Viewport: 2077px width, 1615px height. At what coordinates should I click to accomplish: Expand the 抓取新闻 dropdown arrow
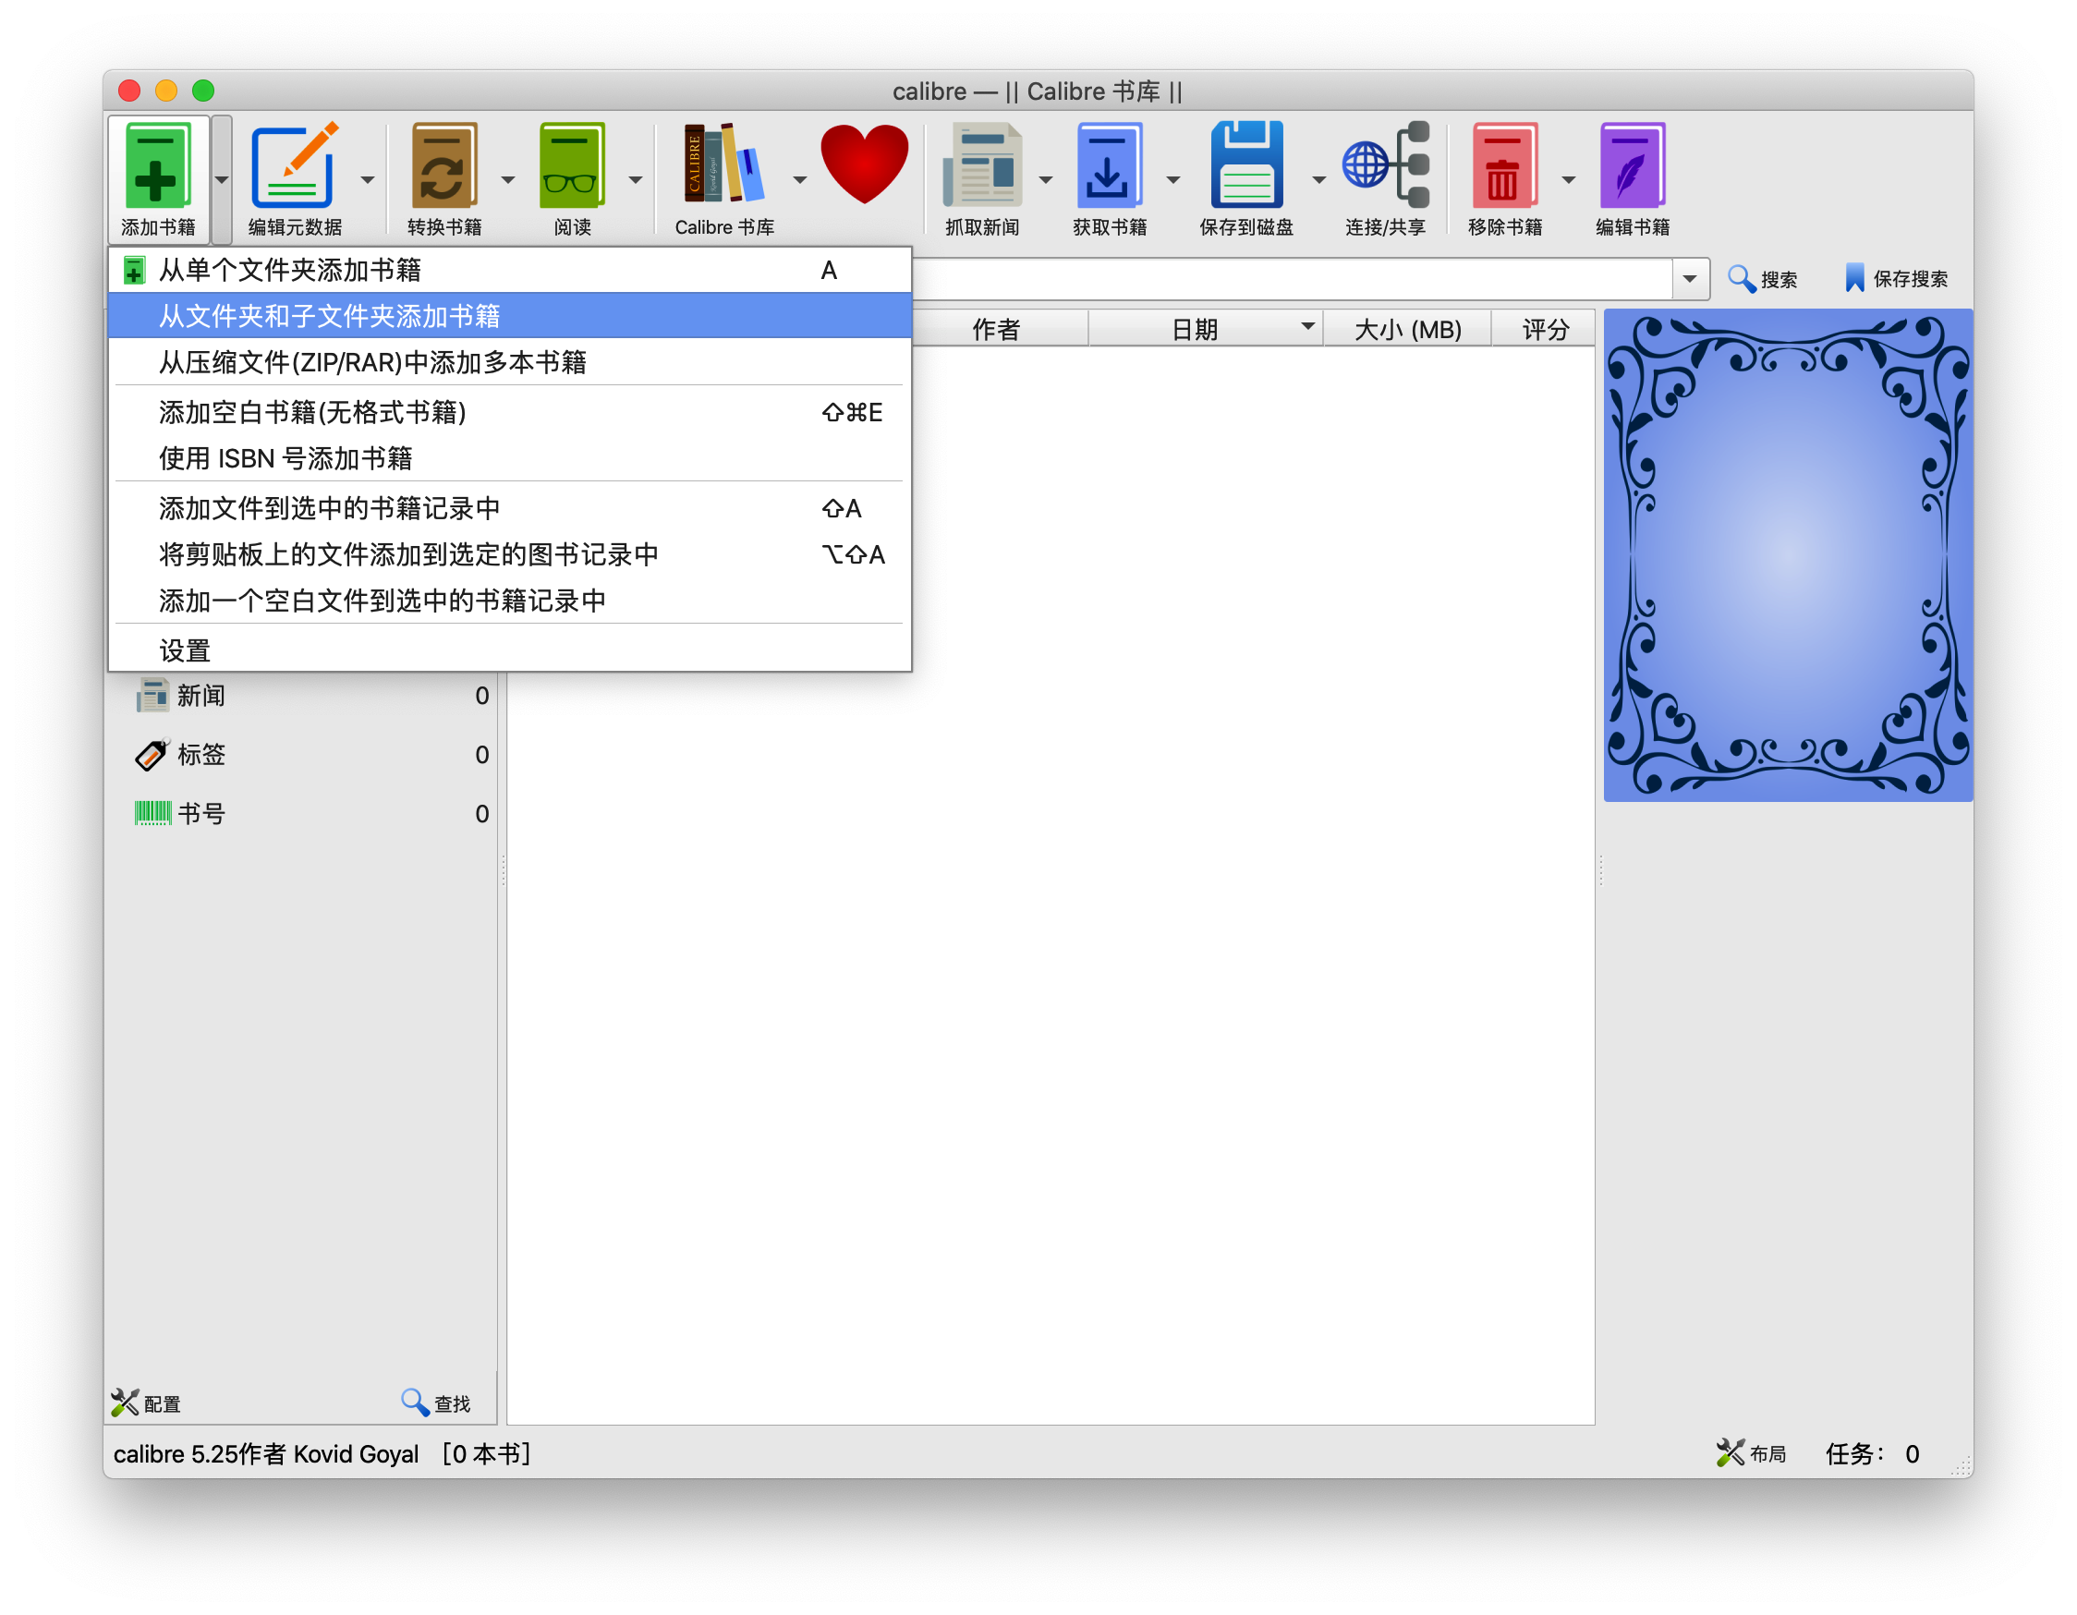tap(1045, 180)
